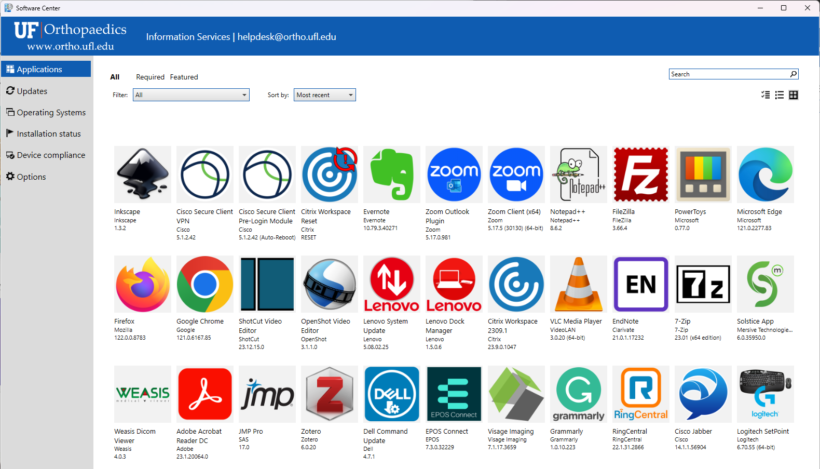Open the OpenShot Video Editor icon

330,284
